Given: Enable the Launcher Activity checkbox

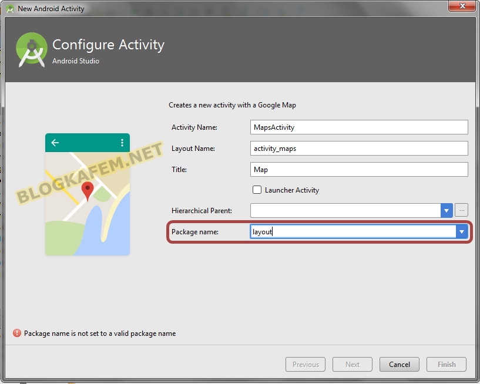Looking at the screenshot, I should coord(257,190).
